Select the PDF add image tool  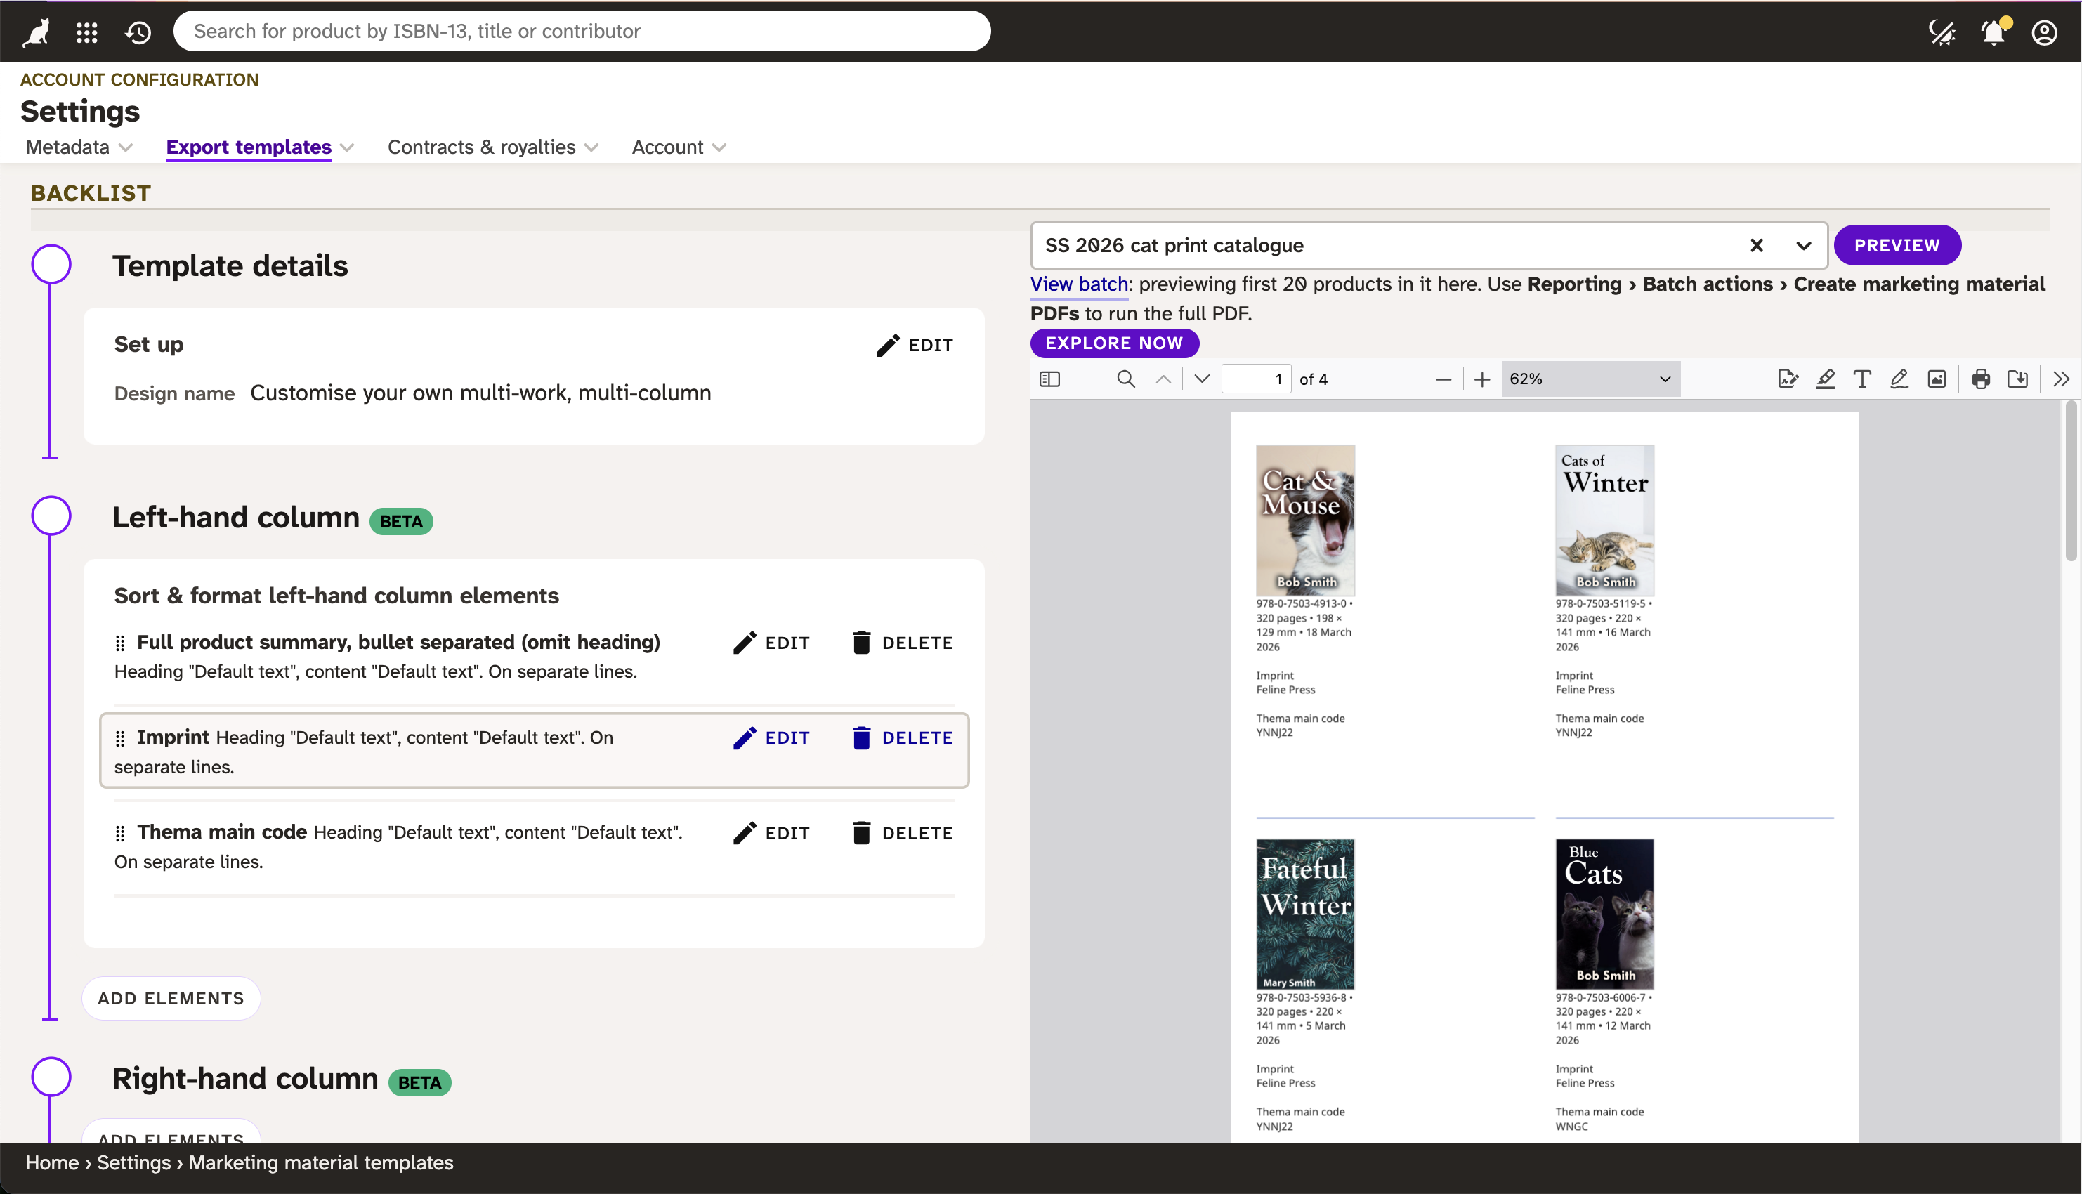pos(1936,379)
